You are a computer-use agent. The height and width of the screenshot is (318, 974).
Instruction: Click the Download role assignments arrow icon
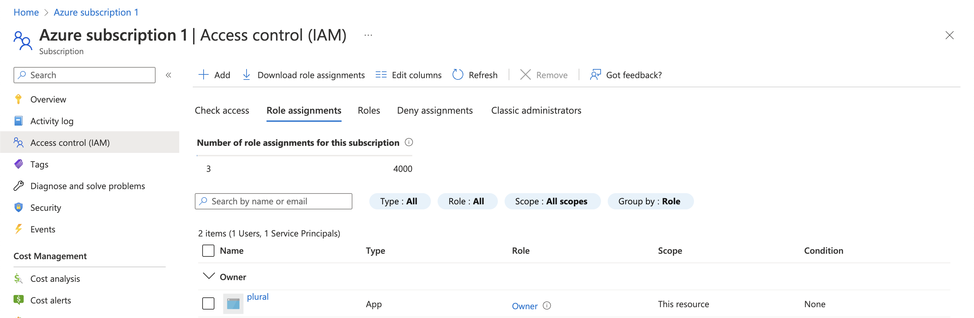246,75
